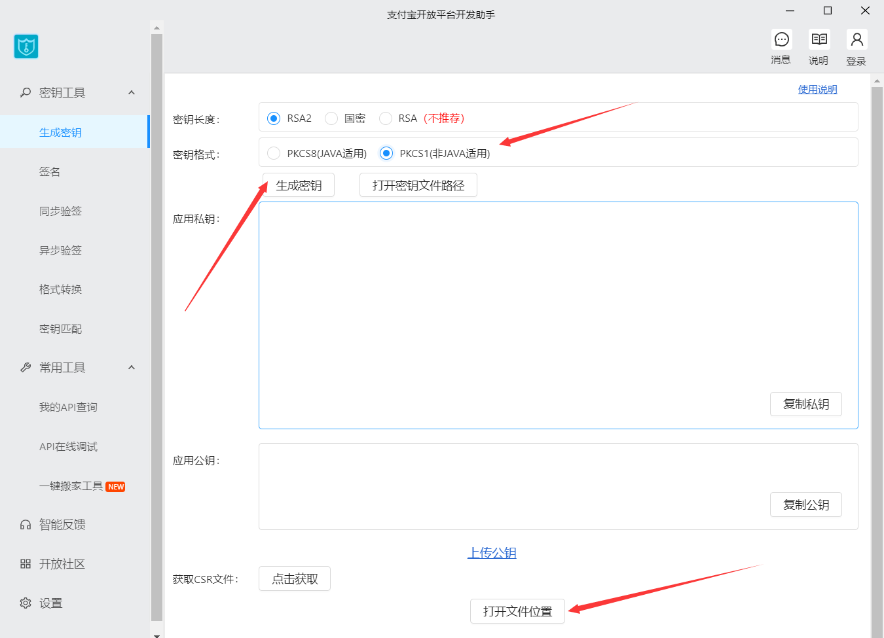Viewport: 884px width, 638px height.
Task: Click the sidebar vertical scrollbar thumb
Action: click(157, 327)
